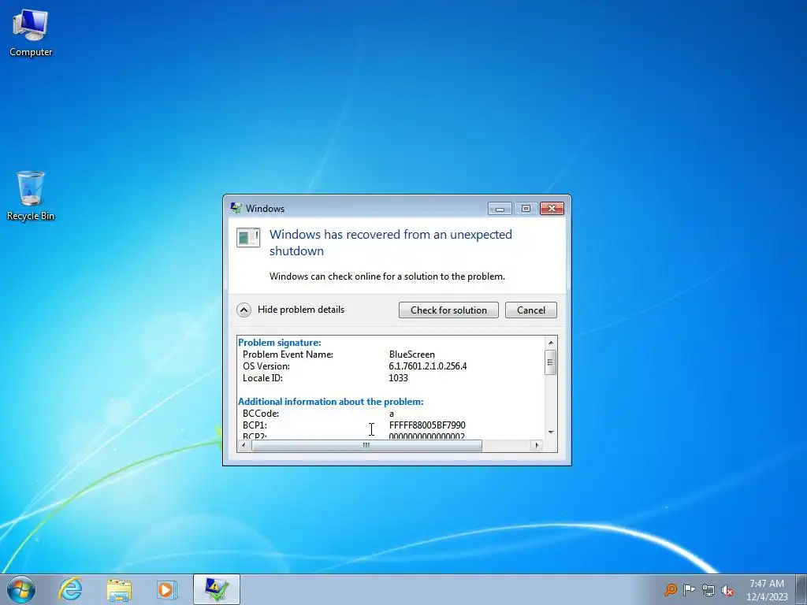Click the 'BCCode:' label
The height and width of the screenshot is (605, 807).
coord(261,414)
